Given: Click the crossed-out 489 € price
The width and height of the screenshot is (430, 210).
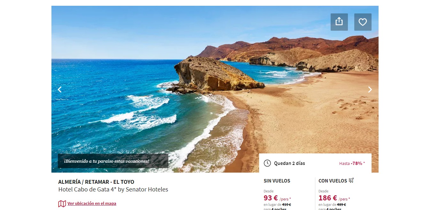Looking at the screenshot, I should (x=342, y=205).
